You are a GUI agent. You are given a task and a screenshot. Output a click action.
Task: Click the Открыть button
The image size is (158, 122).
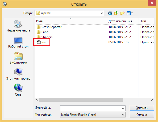pyautogui.click(x=142, y=108)
